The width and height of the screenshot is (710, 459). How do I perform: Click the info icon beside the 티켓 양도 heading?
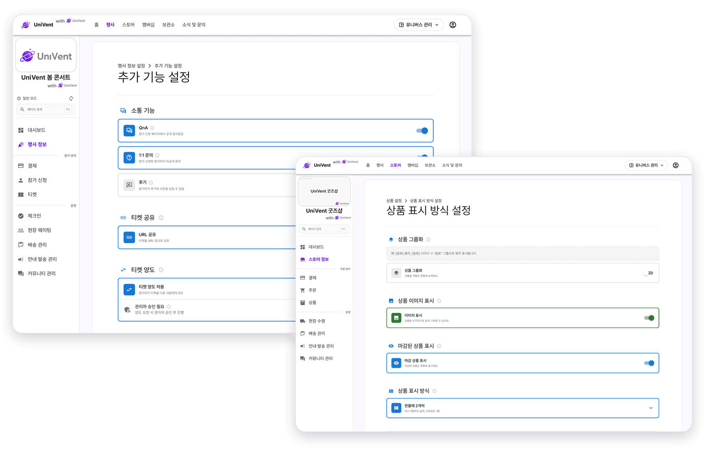click(161, 270)
